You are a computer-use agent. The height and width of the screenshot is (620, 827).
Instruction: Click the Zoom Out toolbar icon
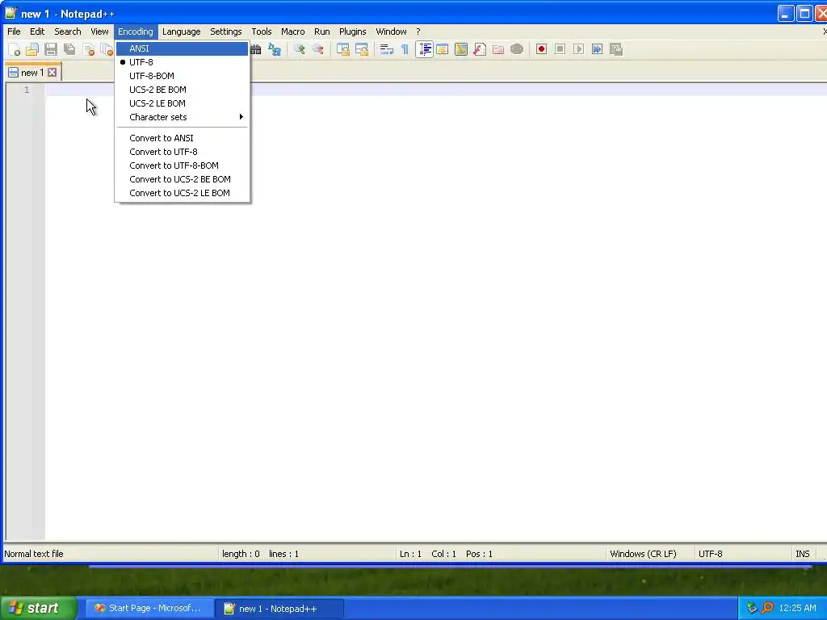(x=318, y=49)
